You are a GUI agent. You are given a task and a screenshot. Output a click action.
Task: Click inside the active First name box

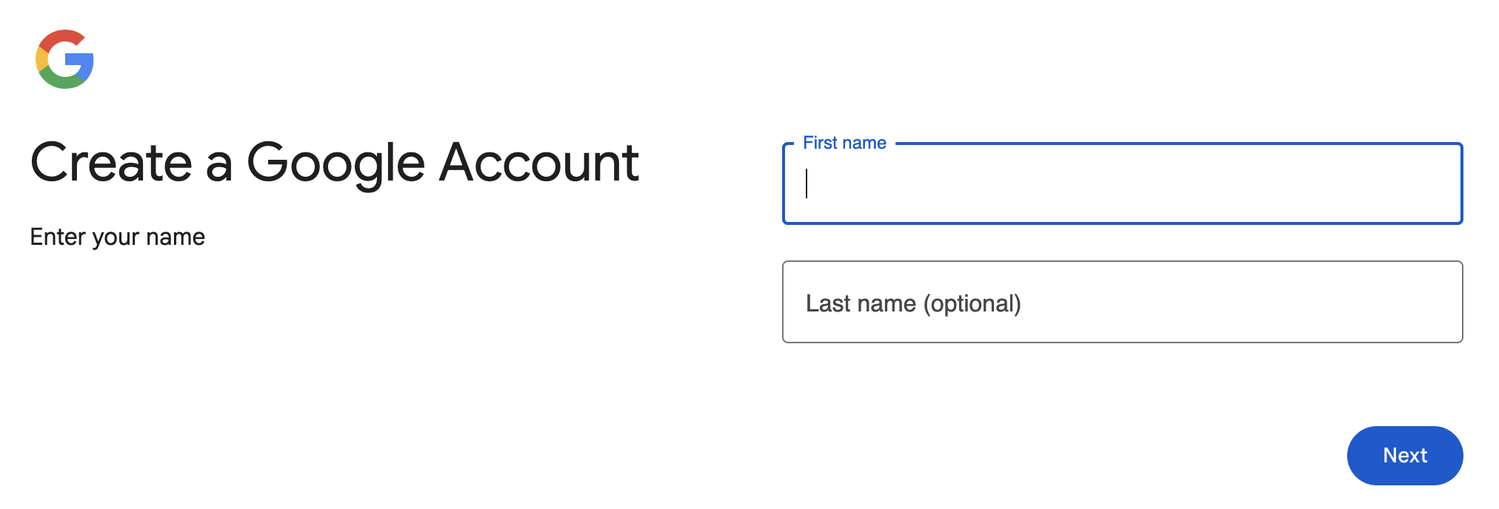[1111, 185]
